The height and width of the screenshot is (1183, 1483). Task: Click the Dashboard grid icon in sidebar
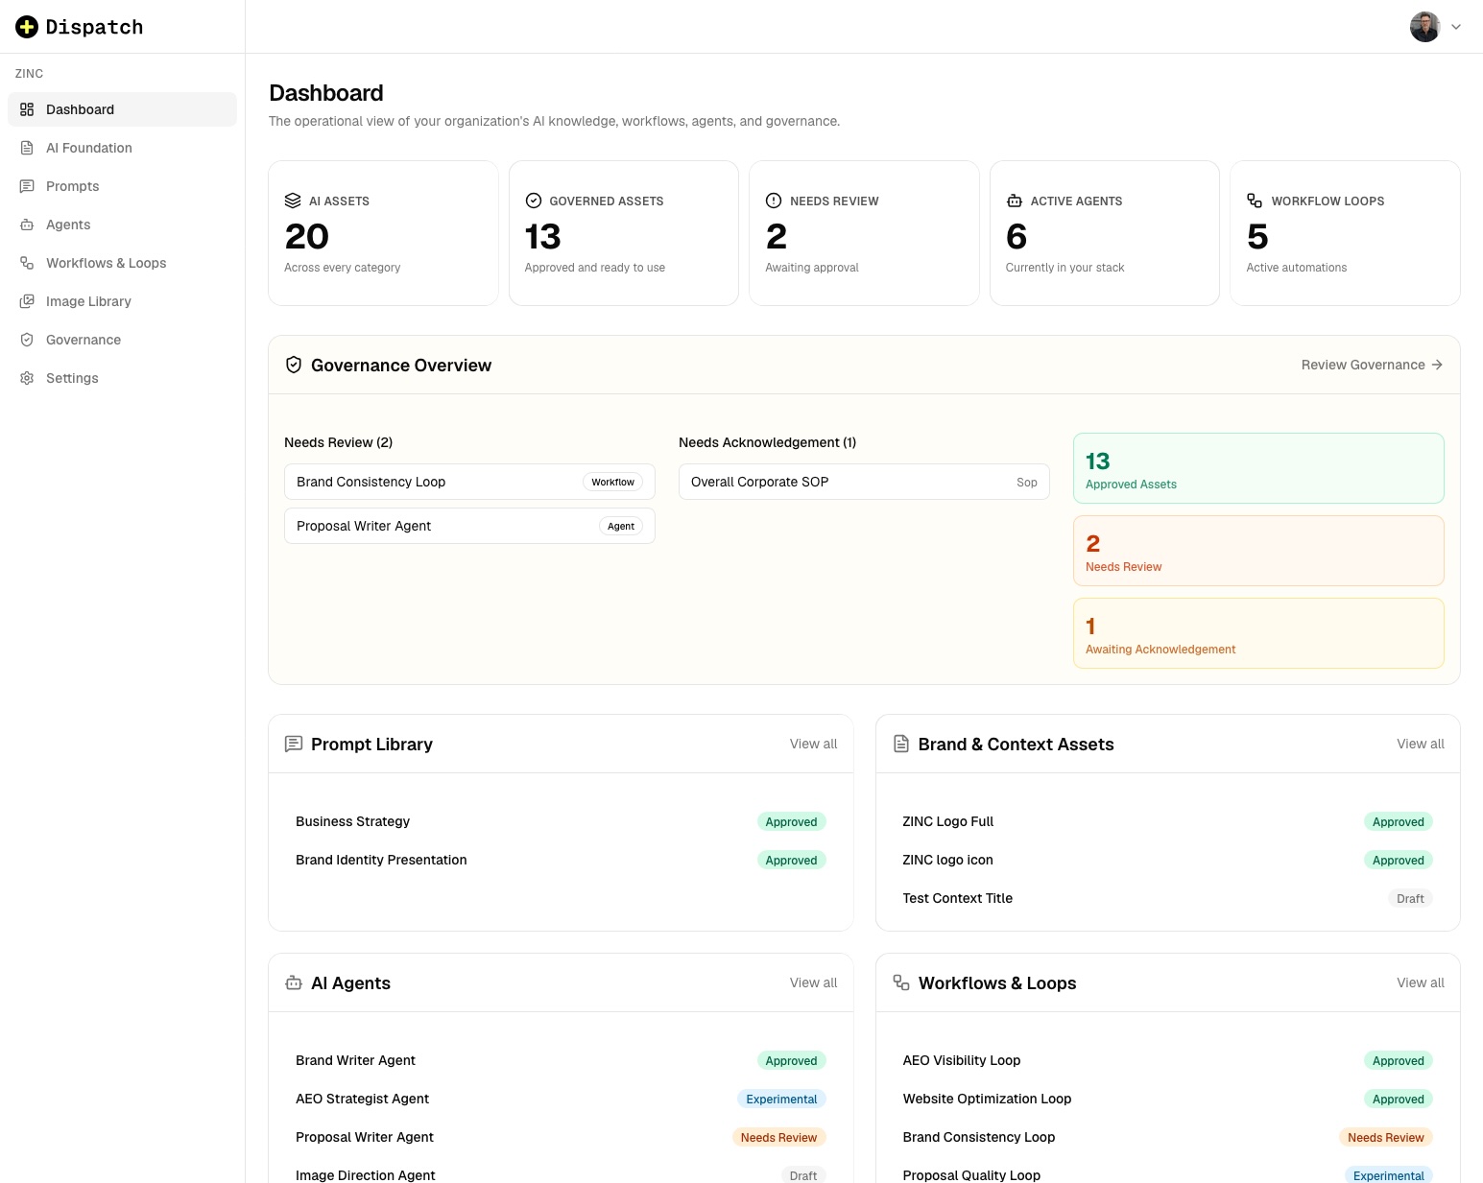pyautogui.click(x=27, y=109)
